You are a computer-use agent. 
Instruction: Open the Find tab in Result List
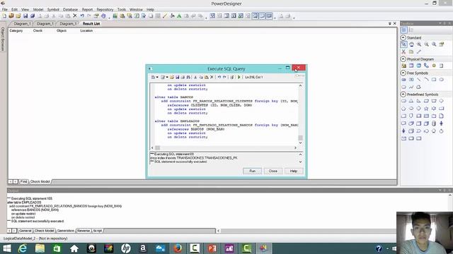[x=23, y=181]
